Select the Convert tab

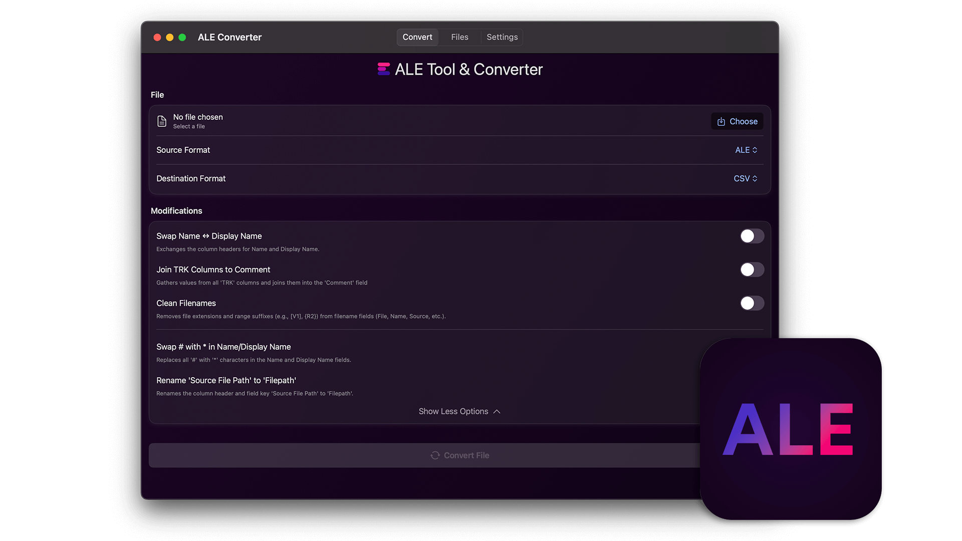point(417,37)
